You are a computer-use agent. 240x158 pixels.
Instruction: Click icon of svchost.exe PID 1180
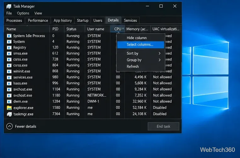9,95
